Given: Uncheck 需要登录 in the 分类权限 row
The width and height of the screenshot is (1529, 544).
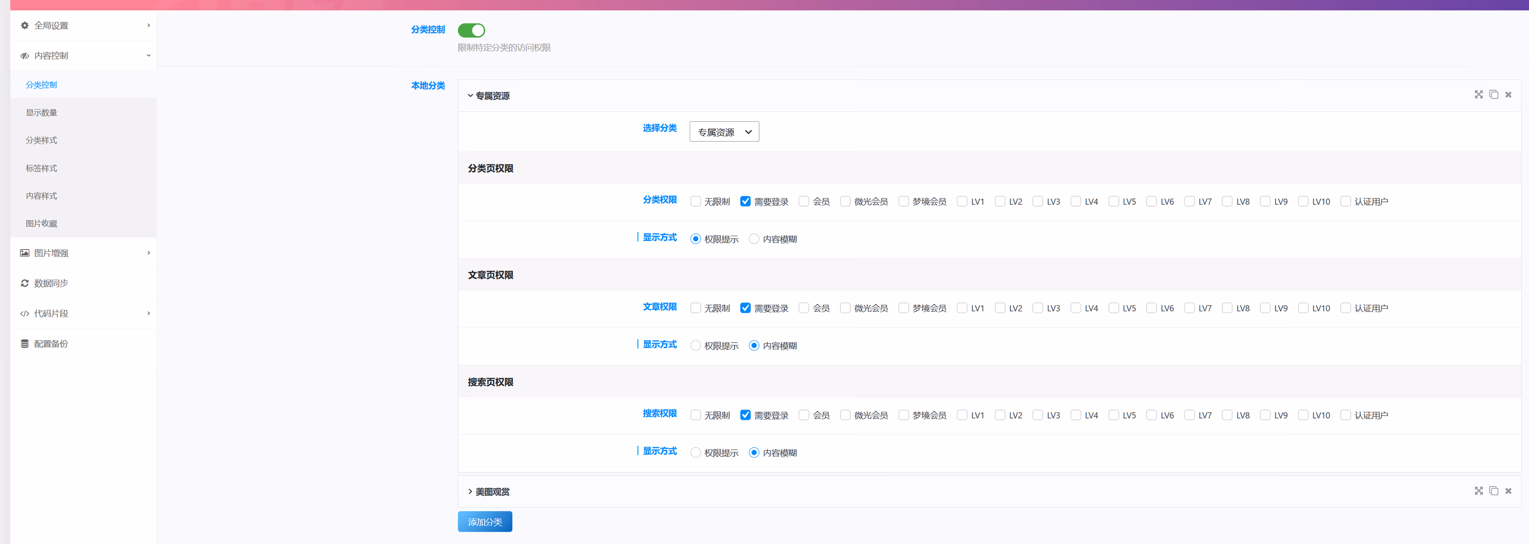Looking at the screenshot, I should tap(746, 201).
